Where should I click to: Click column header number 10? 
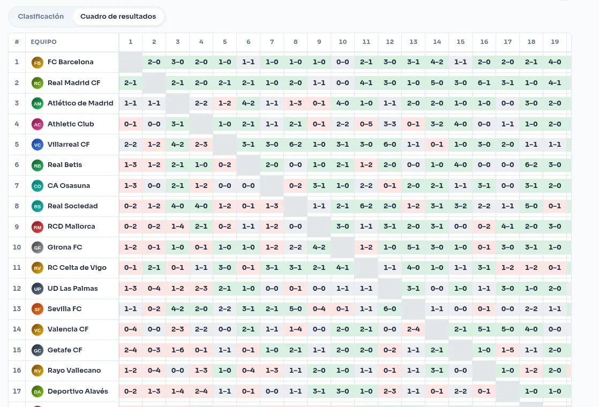point(343,42)
